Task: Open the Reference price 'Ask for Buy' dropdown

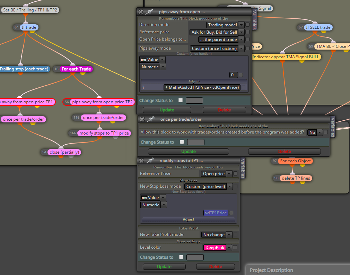Action: point(241,32)
